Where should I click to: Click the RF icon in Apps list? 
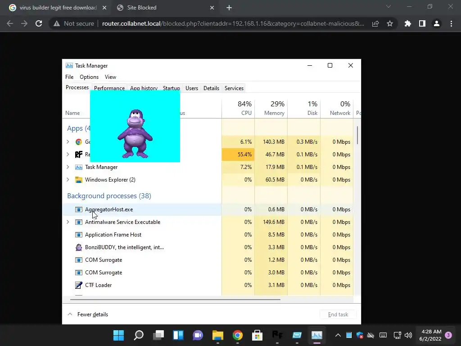(x=78, y=155)
